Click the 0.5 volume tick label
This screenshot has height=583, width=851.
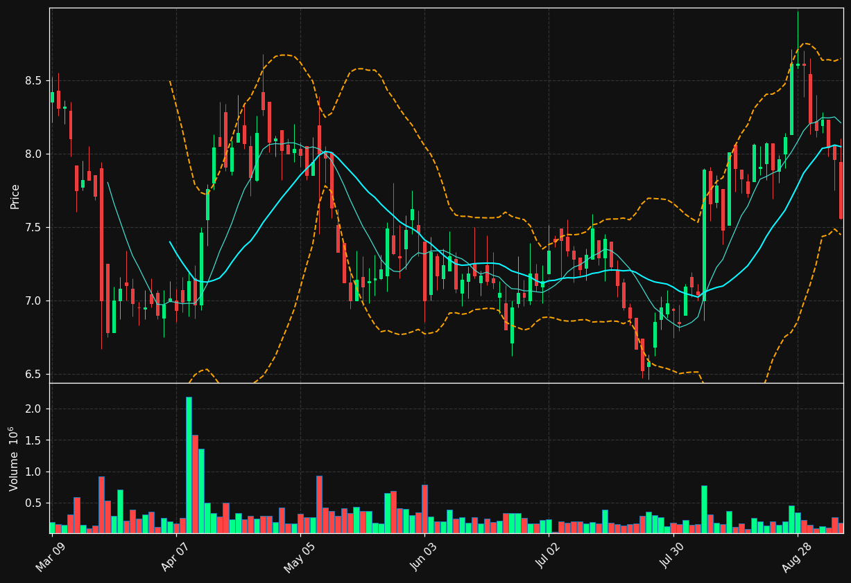click(35, 503)
